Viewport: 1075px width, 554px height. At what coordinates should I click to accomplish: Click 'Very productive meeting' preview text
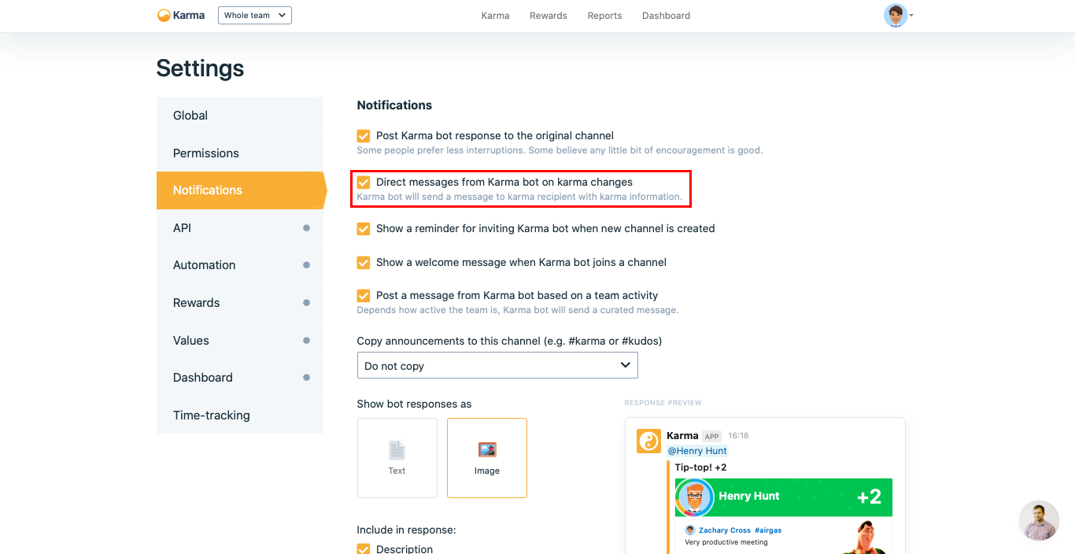pyautogui.click(x=726, y=542)
